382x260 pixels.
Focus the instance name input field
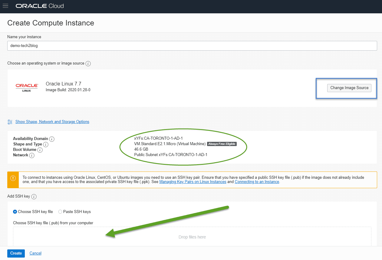click(x=192, y=46)
